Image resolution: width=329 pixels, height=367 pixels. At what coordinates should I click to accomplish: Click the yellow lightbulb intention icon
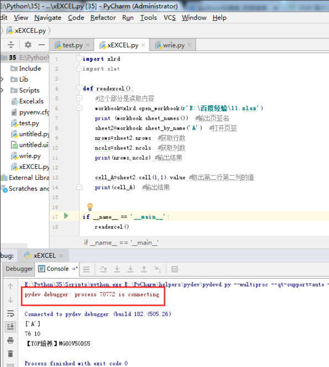tap(90, 206)
